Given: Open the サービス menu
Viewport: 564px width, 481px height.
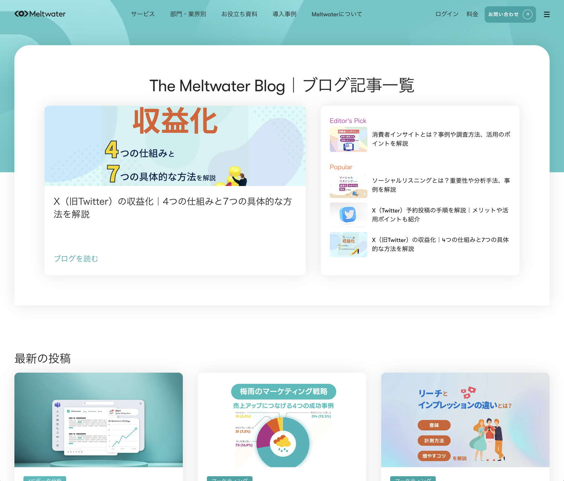Looking at the screenshot, I should 143,14.
